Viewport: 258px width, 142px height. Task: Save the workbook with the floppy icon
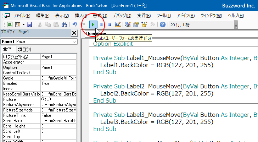pos(30,24)
